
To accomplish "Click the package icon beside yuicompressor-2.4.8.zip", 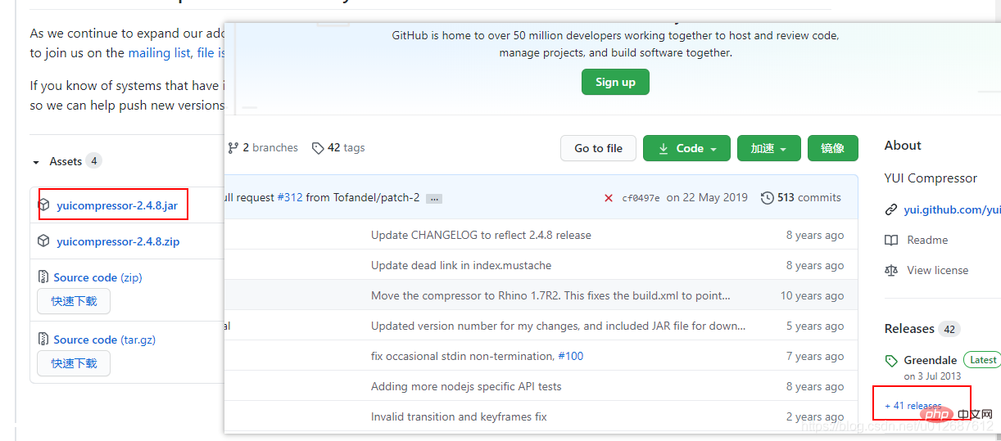I will (x=44, y=241).
